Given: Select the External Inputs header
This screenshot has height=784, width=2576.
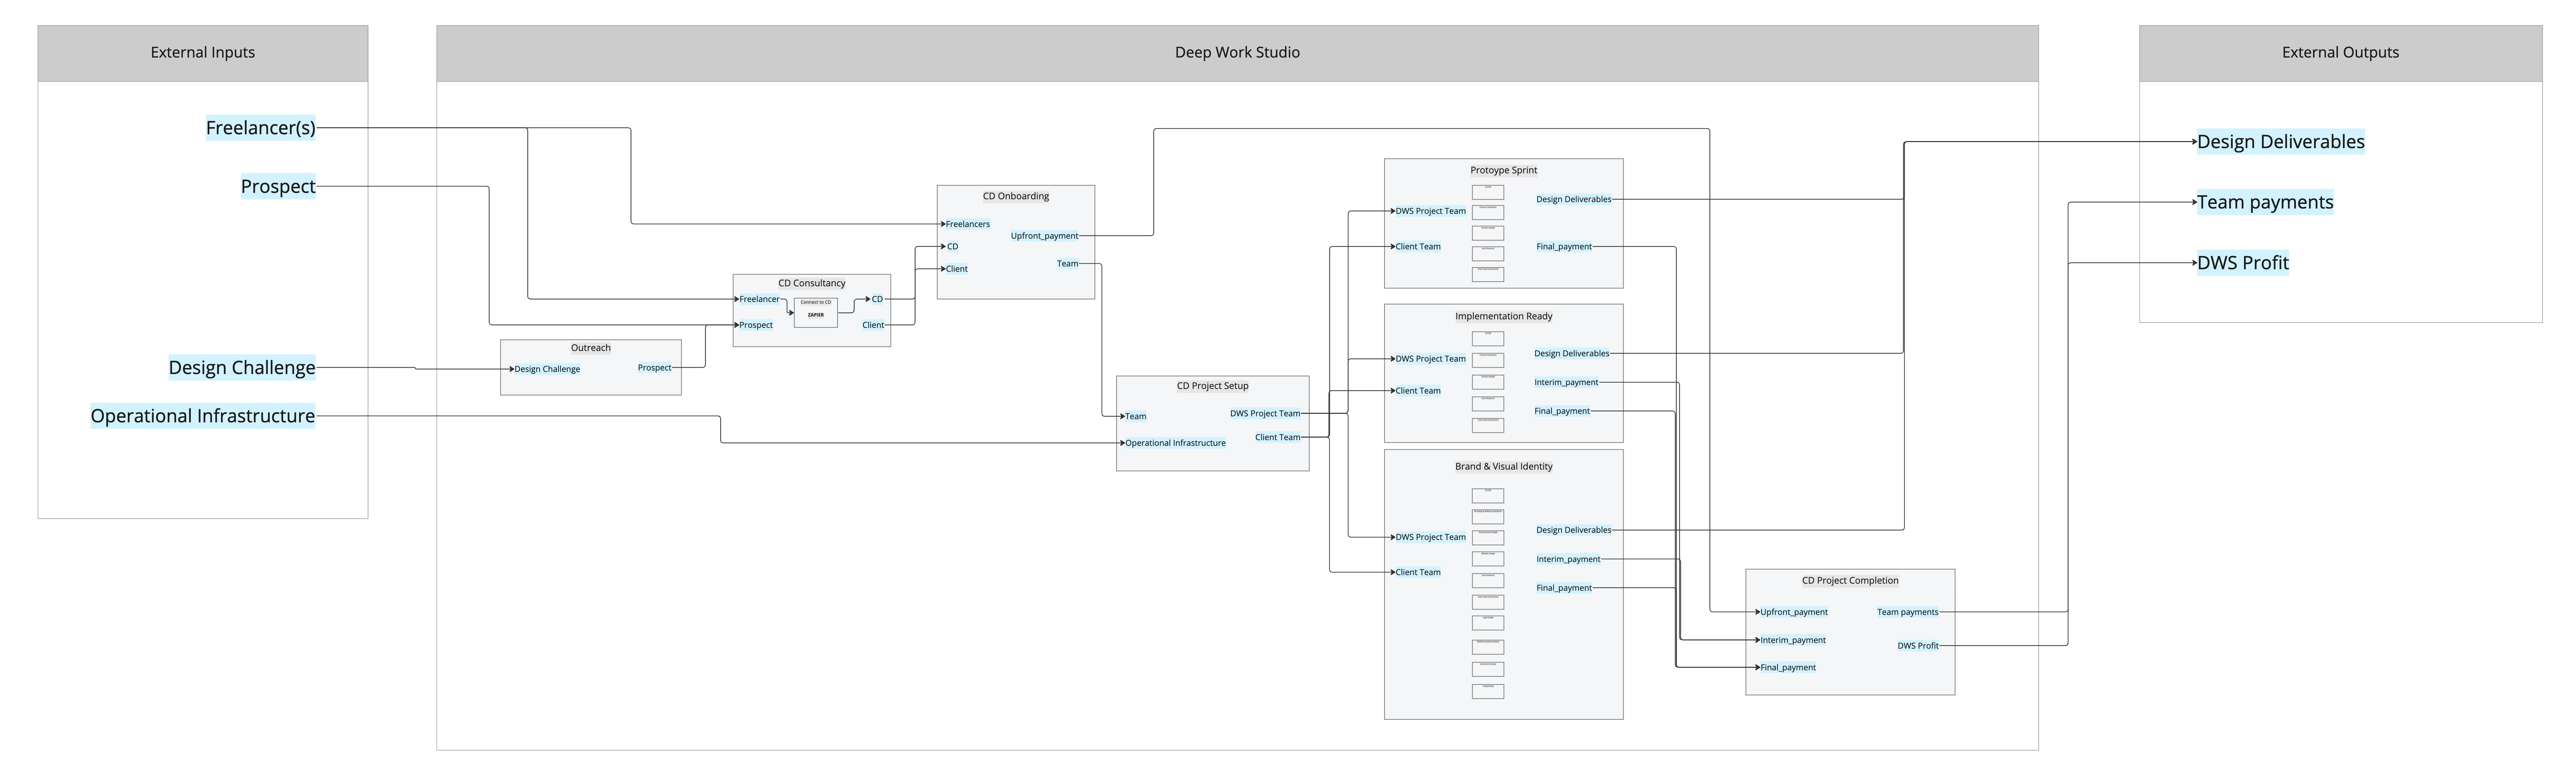Looking at the screenshot, I should pos(203,53).
